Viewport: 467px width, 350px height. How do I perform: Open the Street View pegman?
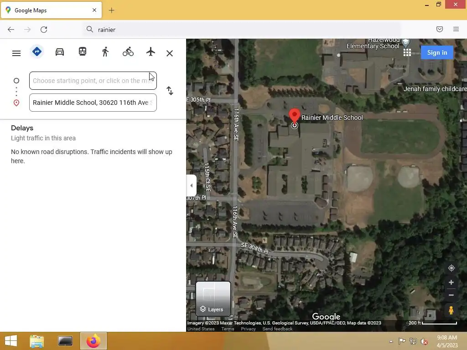pos(451,310)
